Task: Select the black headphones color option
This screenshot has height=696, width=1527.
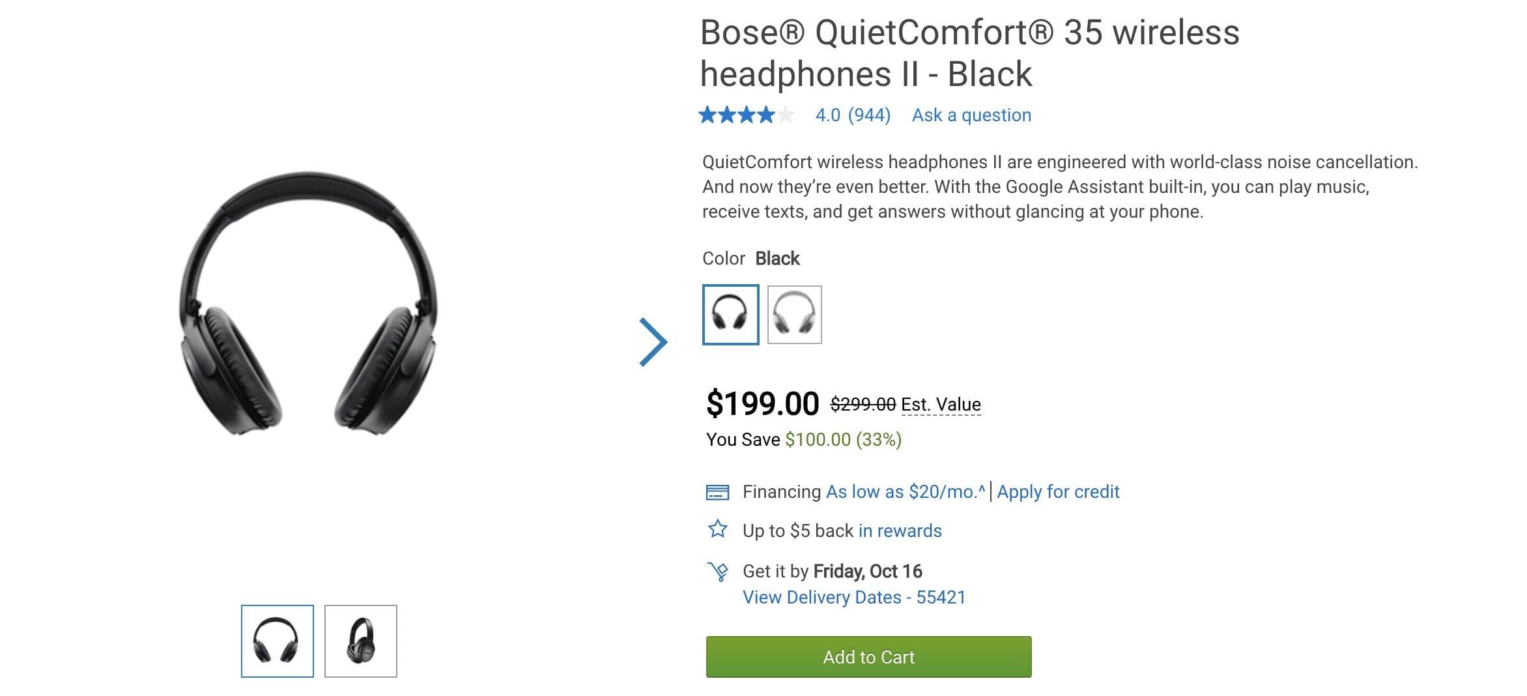Action: 731,315
